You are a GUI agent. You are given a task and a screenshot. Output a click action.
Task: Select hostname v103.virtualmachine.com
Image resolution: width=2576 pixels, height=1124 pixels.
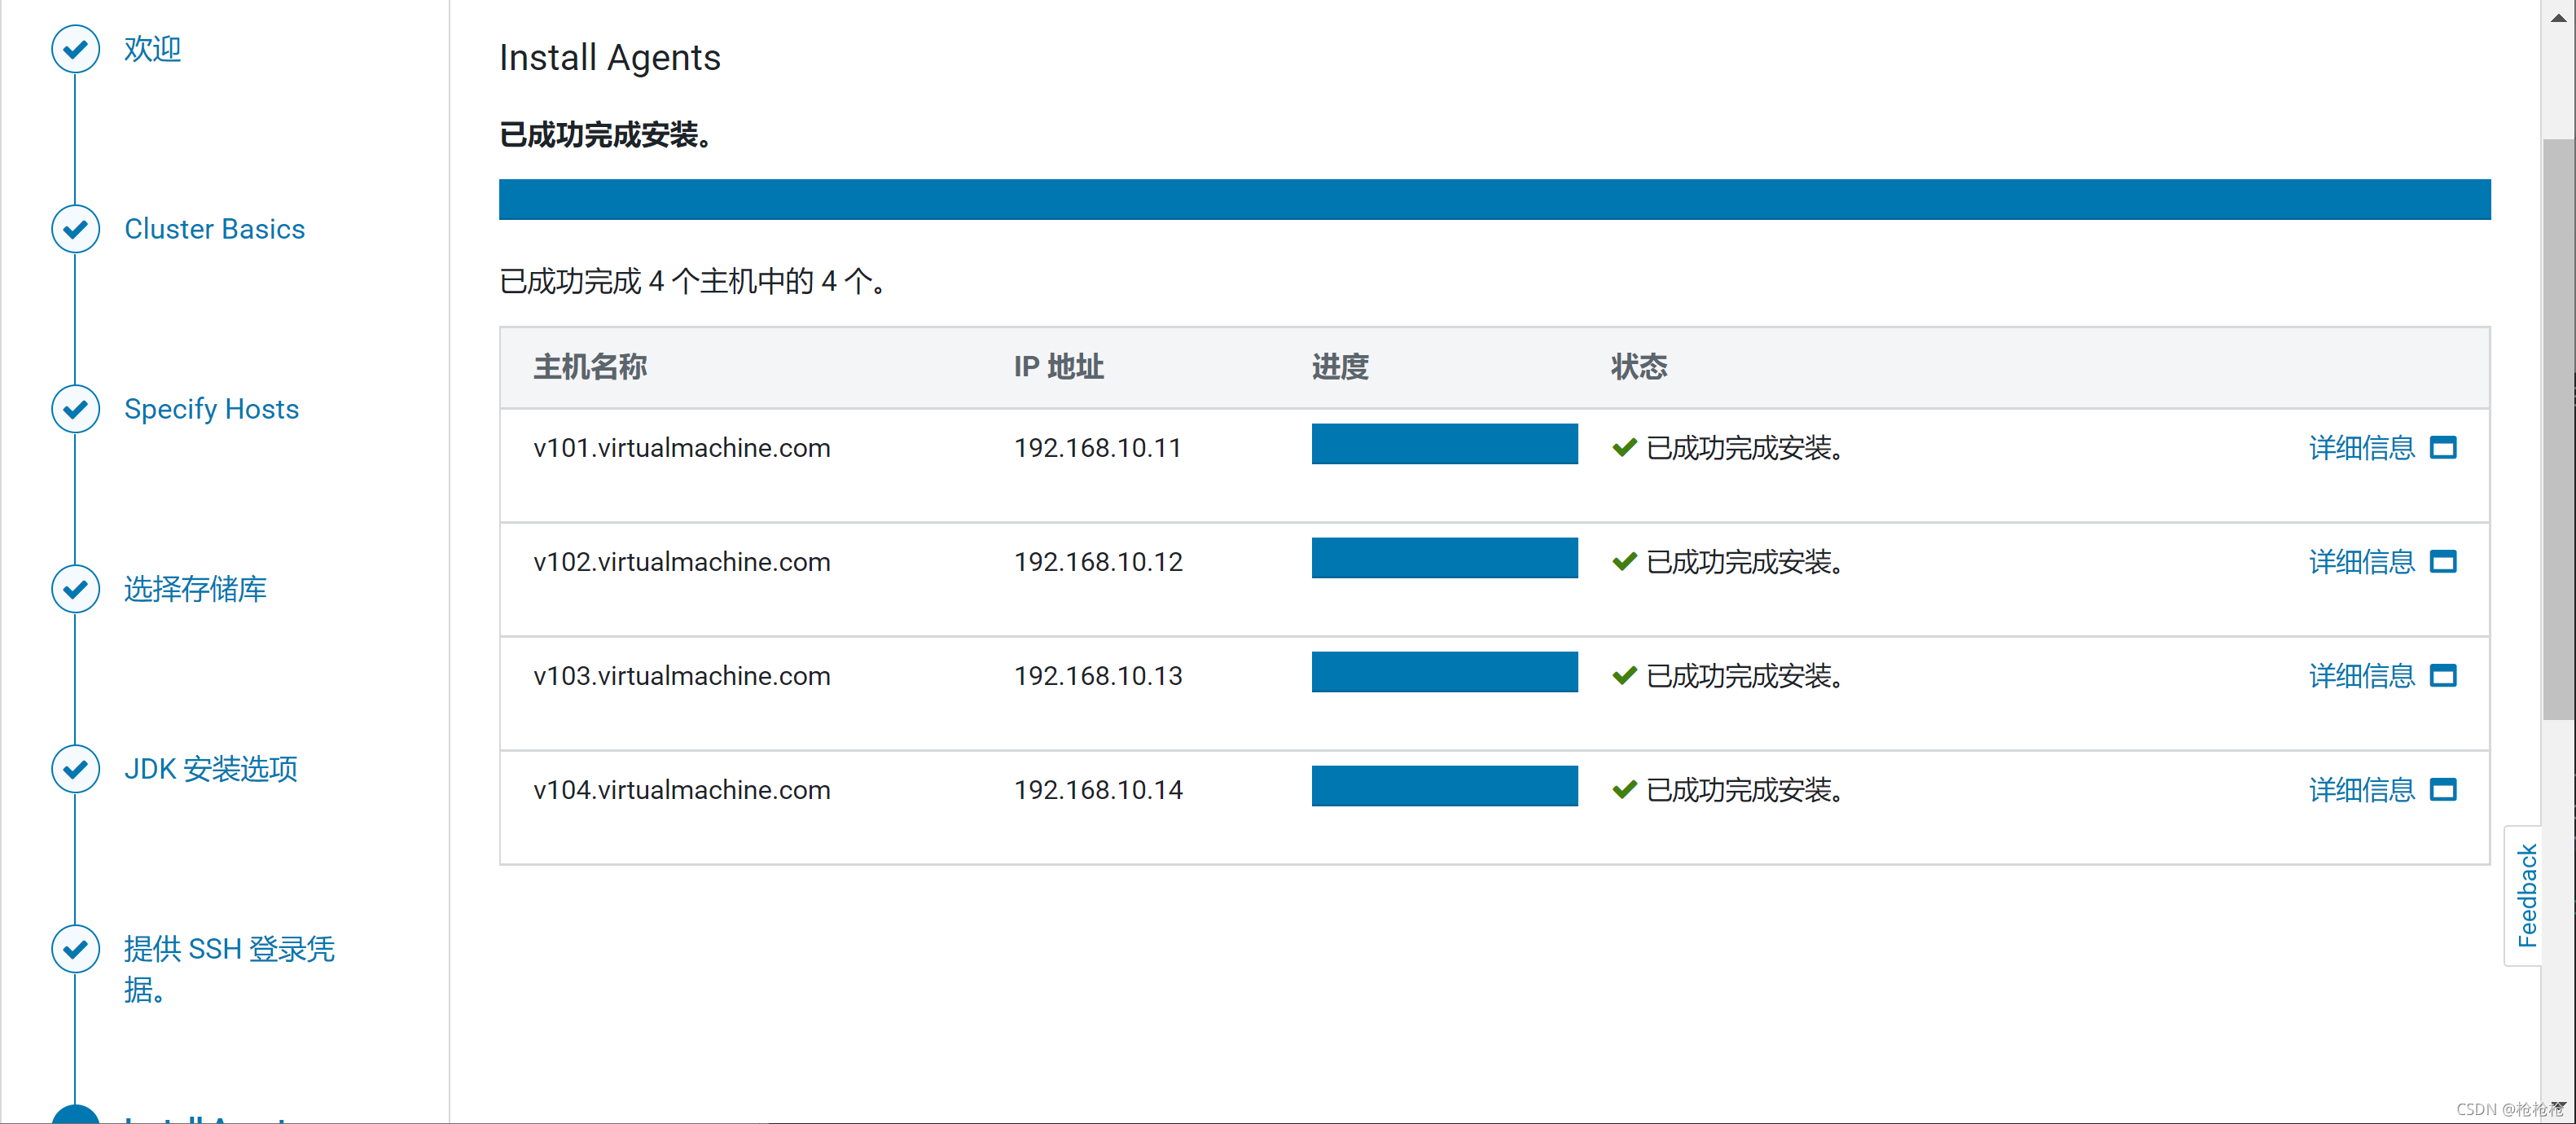pyautogui.click(x=682, y=676)
